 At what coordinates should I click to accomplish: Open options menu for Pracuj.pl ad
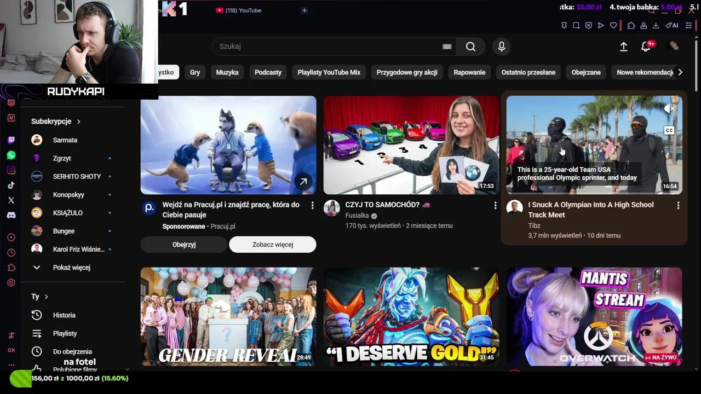(313, 205)
